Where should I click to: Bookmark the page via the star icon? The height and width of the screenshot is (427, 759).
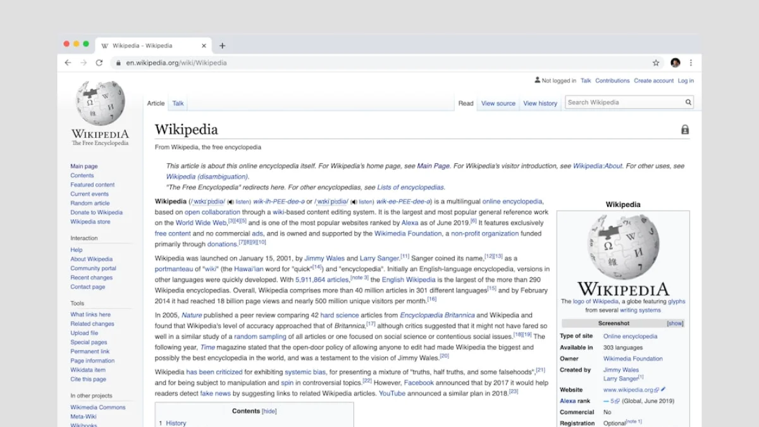click(657, 63)
